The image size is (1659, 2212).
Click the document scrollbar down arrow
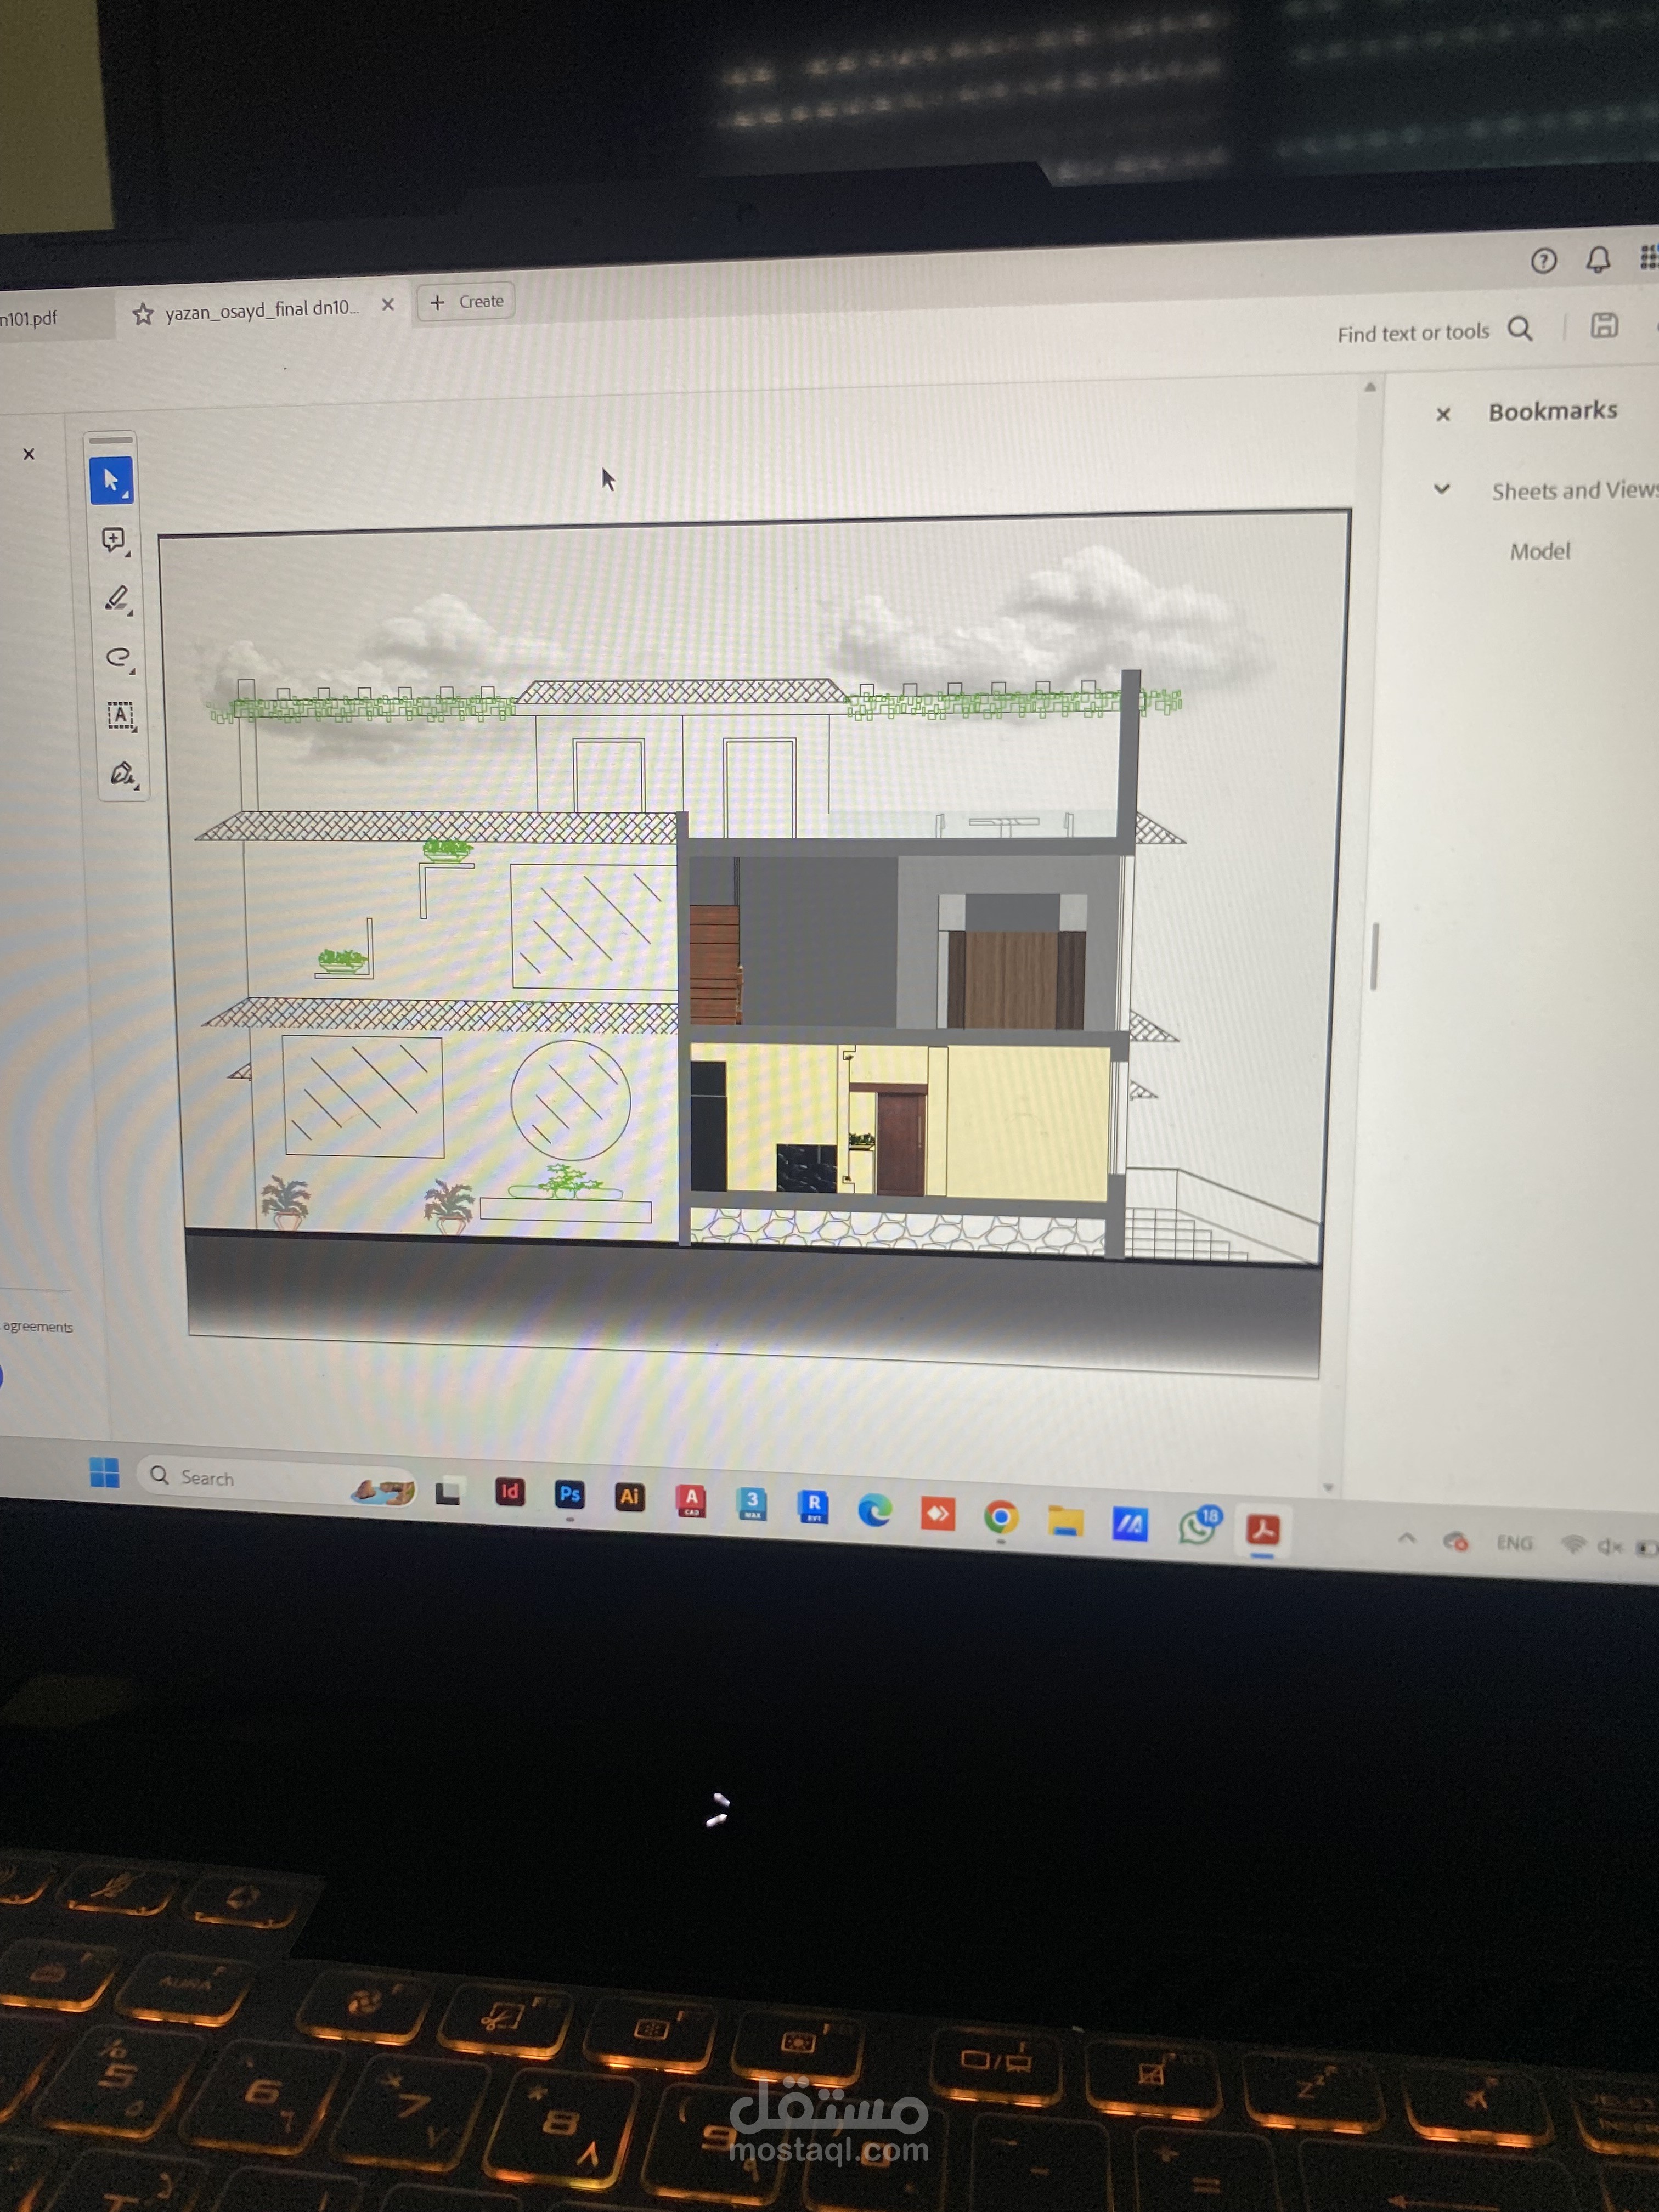[x=1328, y=1488]
